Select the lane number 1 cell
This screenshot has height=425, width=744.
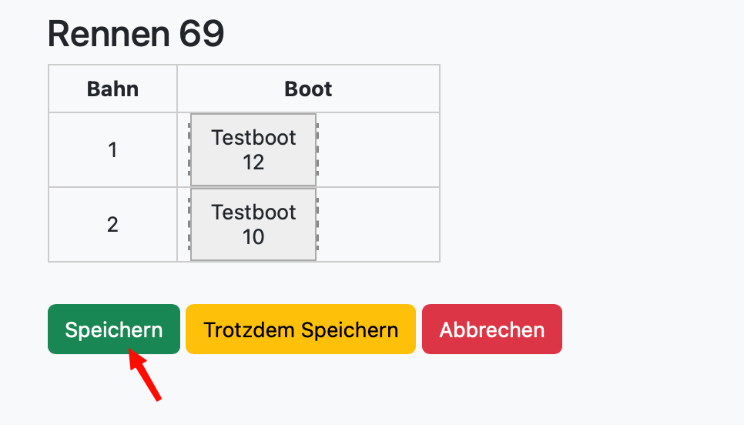112,150
